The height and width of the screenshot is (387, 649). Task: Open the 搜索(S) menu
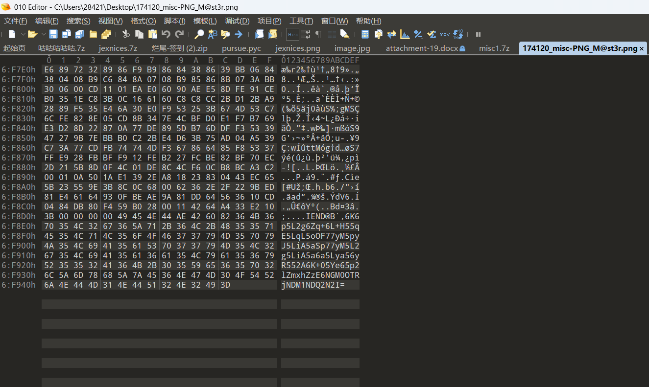[78, 21]
